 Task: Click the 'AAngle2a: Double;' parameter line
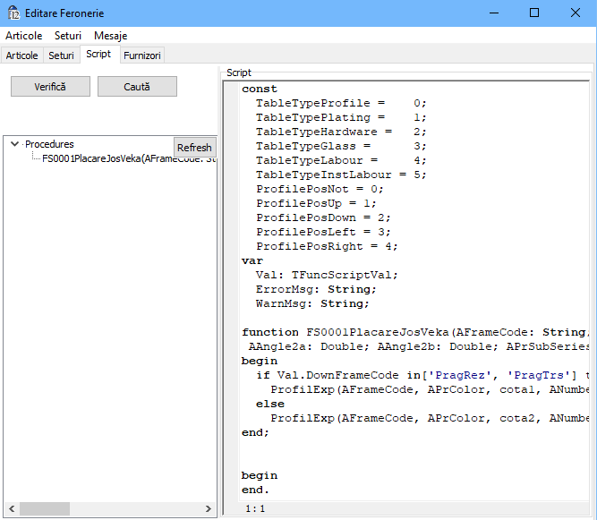click(419, 346)
